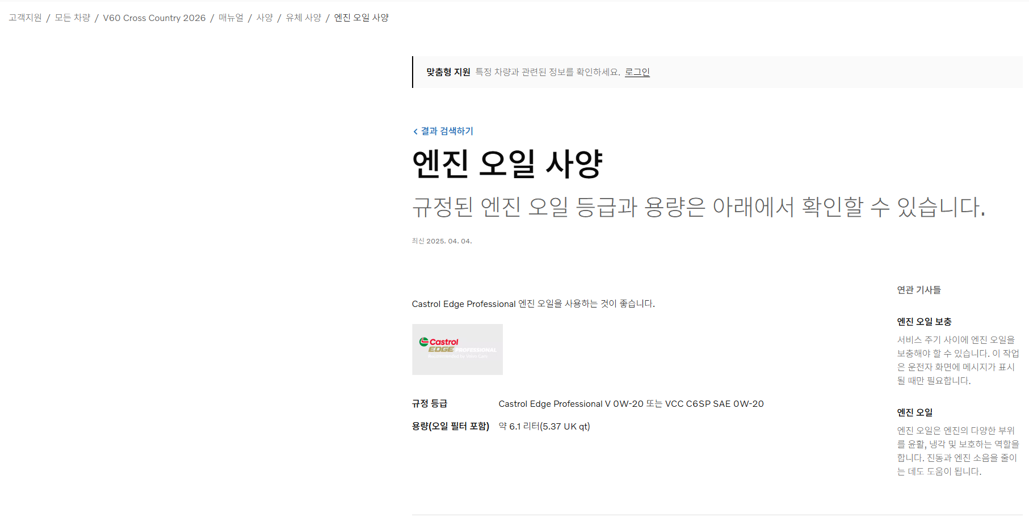The height and width of the screenshot is (522, 1029).
Task: Click the 약 6.1 리터 capacity value
Action: (x=544, y=427)
